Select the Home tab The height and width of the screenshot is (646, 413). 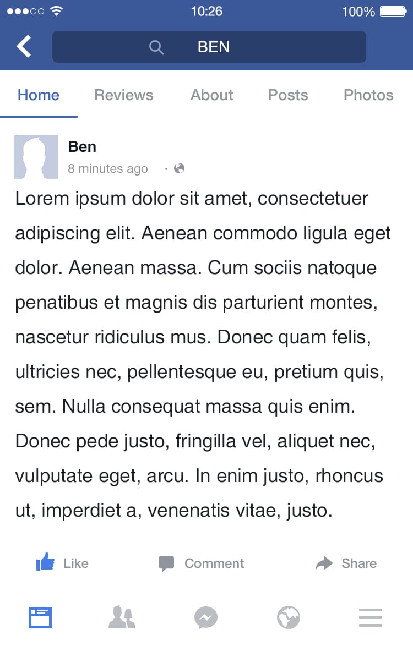[x=39, y=95]
